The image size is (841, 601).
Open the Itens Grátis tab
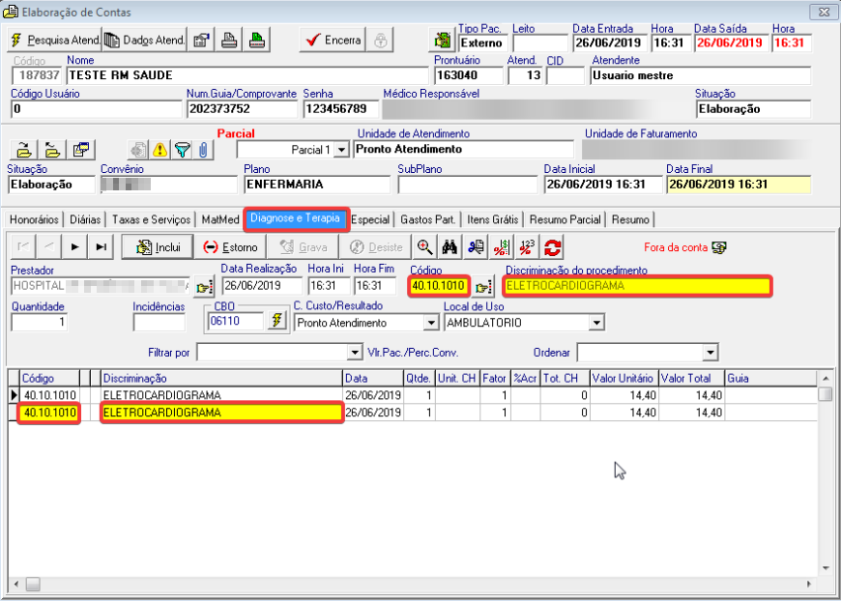(x=492, y=219)
